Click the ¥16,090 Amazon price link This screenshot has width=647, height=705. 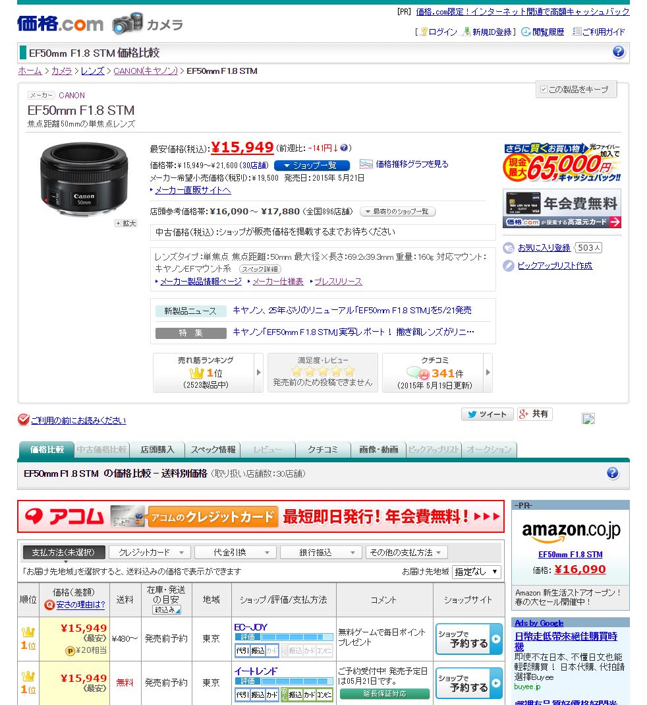(580, 570)
